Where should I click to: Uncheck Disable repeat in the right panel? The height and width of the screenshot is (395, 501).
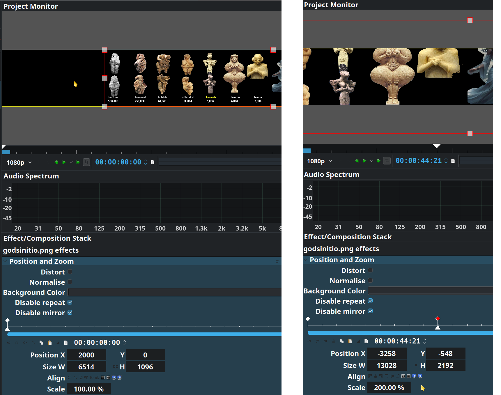coord(370,301)
